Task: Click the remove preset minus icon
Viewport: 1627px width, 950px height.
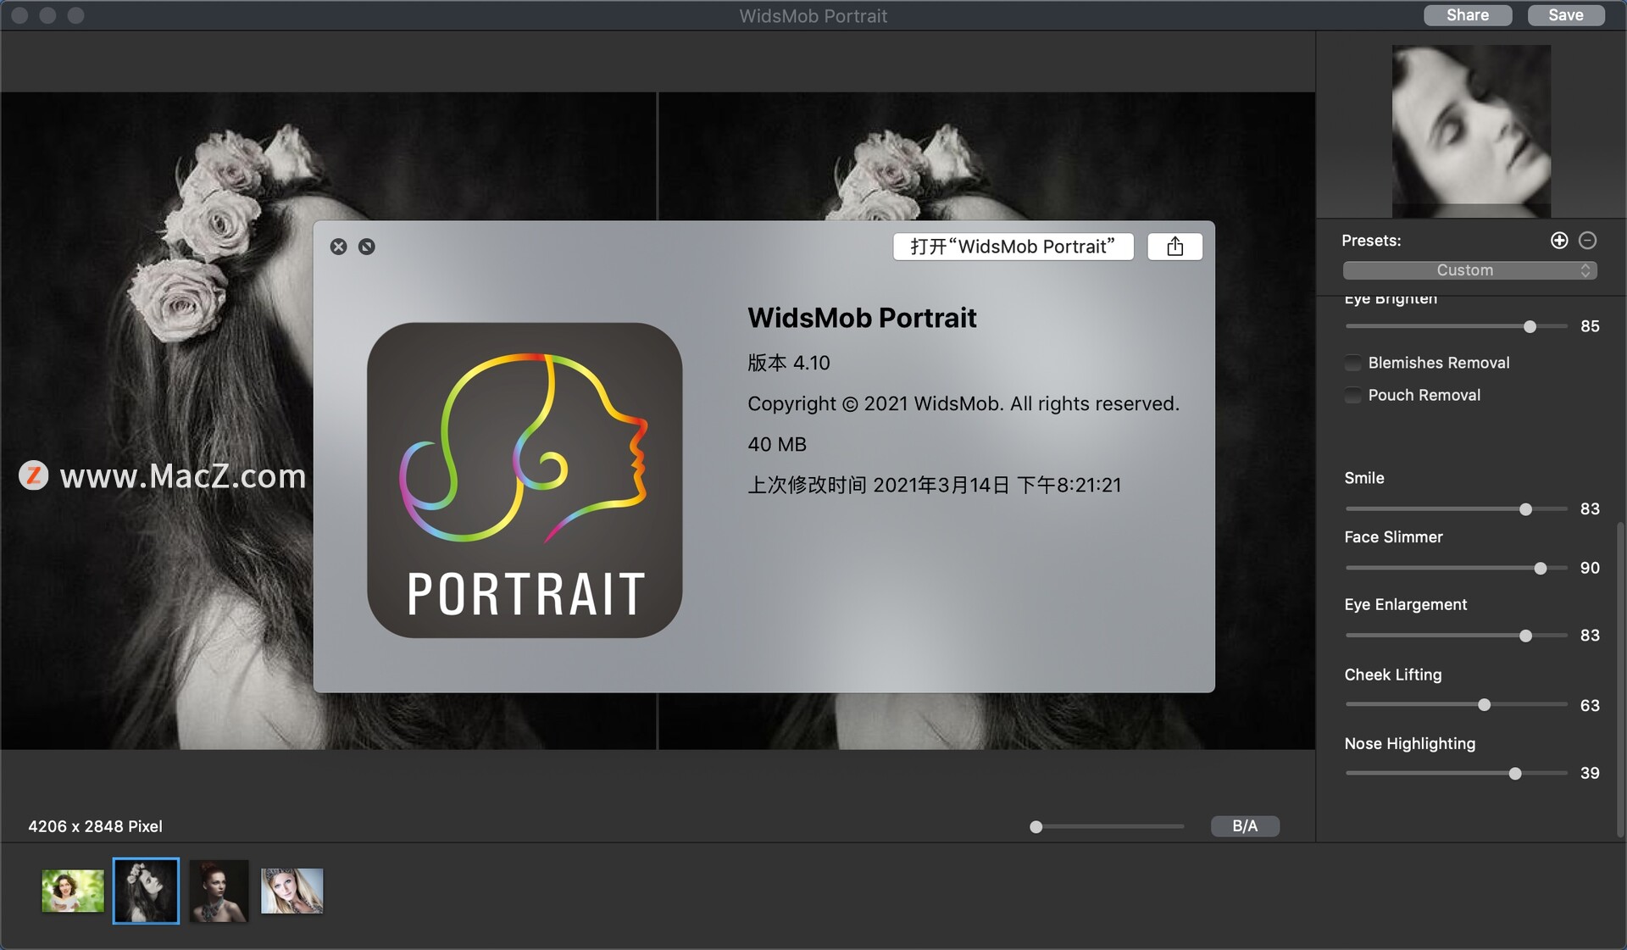Action: click(1588, 241)
